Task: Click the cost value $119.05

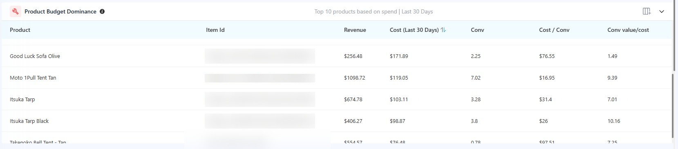Action: coord(399,78)
